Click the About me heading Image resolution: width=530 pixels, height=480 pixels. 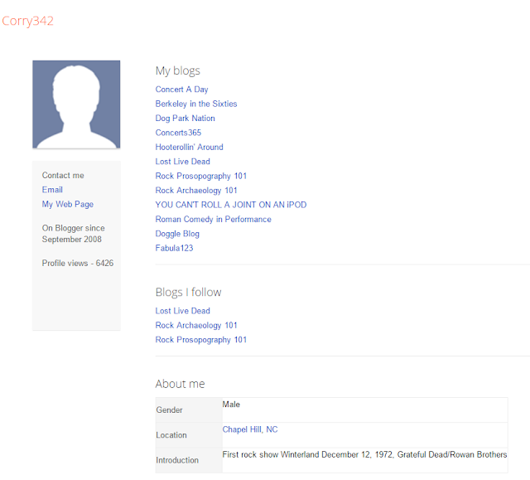coord(180,384)
